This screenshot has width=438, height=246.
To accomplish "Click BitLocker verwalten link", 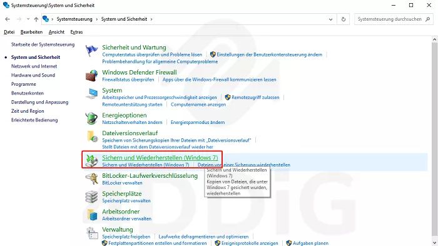I will click(x=122, y=183).
